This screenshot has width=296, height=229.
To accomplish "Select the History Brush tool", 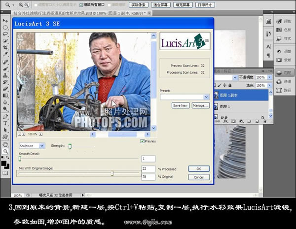I will click(x=5, y=82).
